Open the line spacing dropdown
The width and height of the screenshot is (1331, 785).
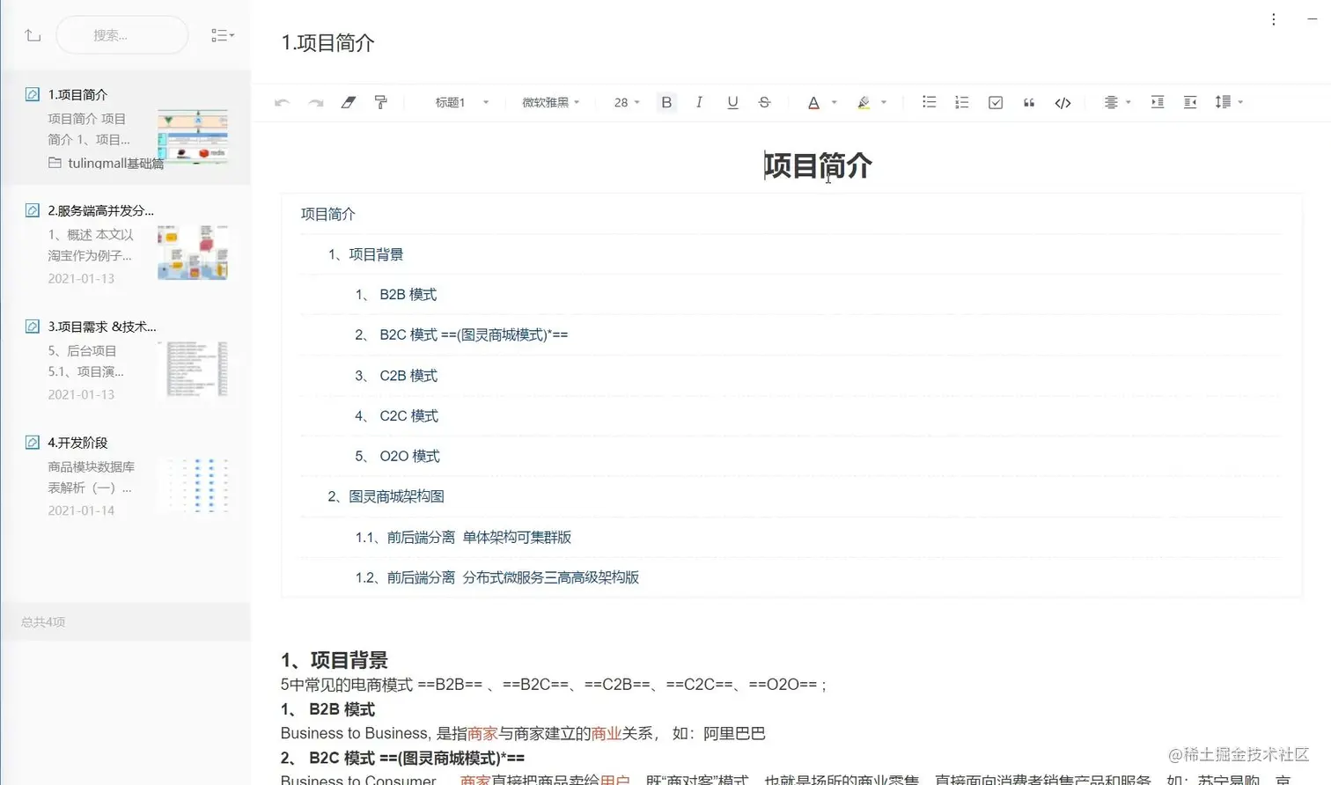[1229, 102]
